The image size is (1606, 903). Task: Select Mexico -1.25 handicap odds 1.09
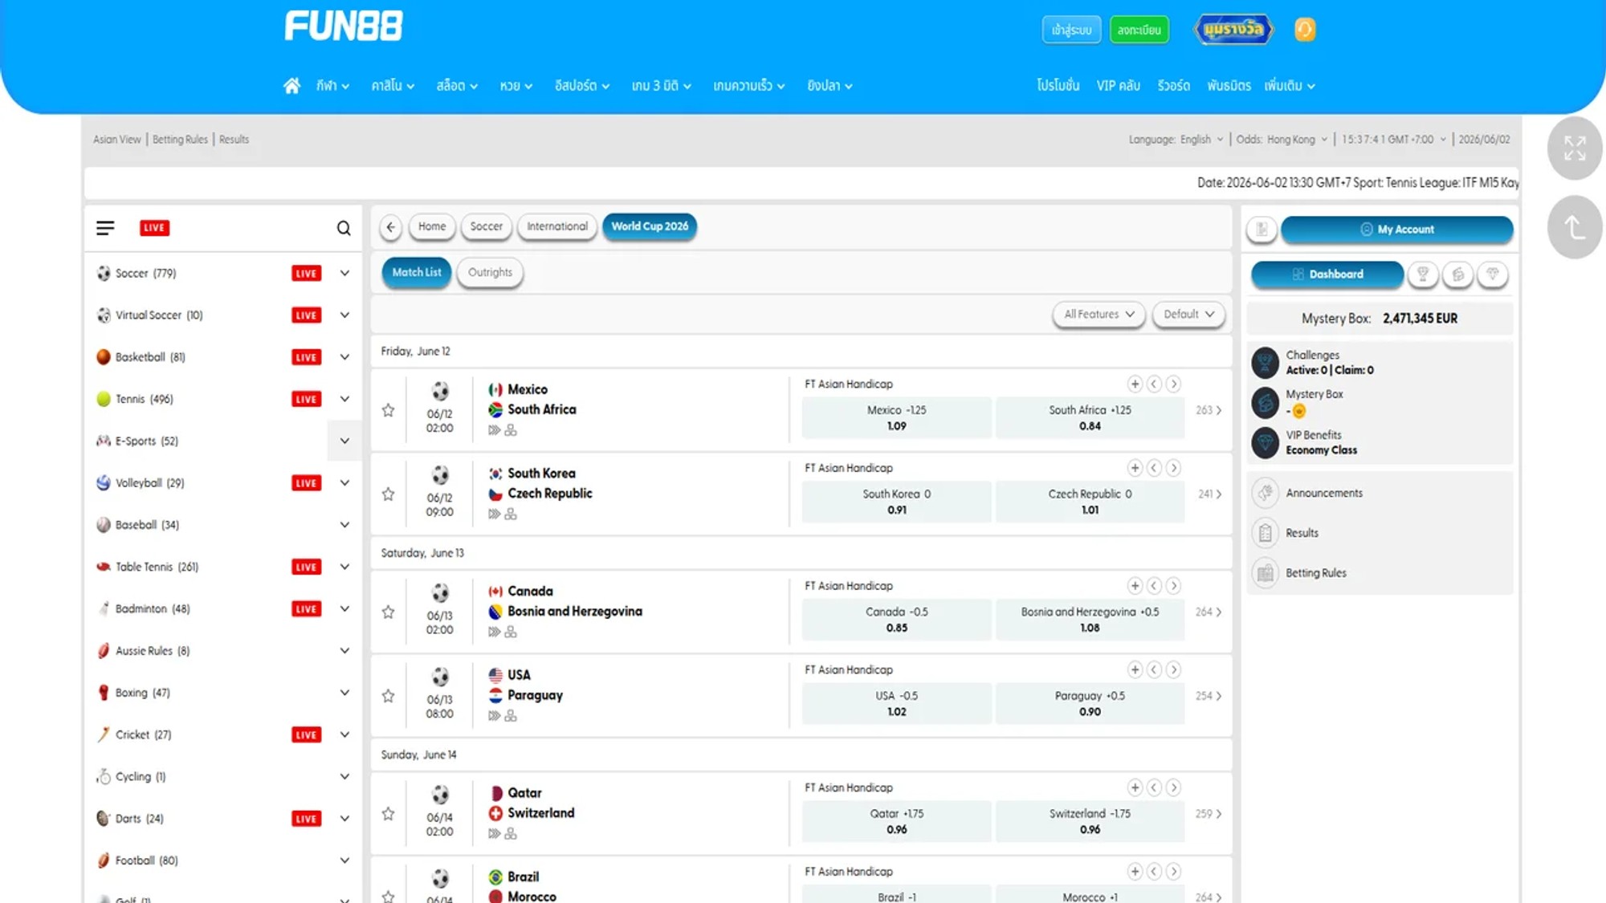[x=896, y=417]
